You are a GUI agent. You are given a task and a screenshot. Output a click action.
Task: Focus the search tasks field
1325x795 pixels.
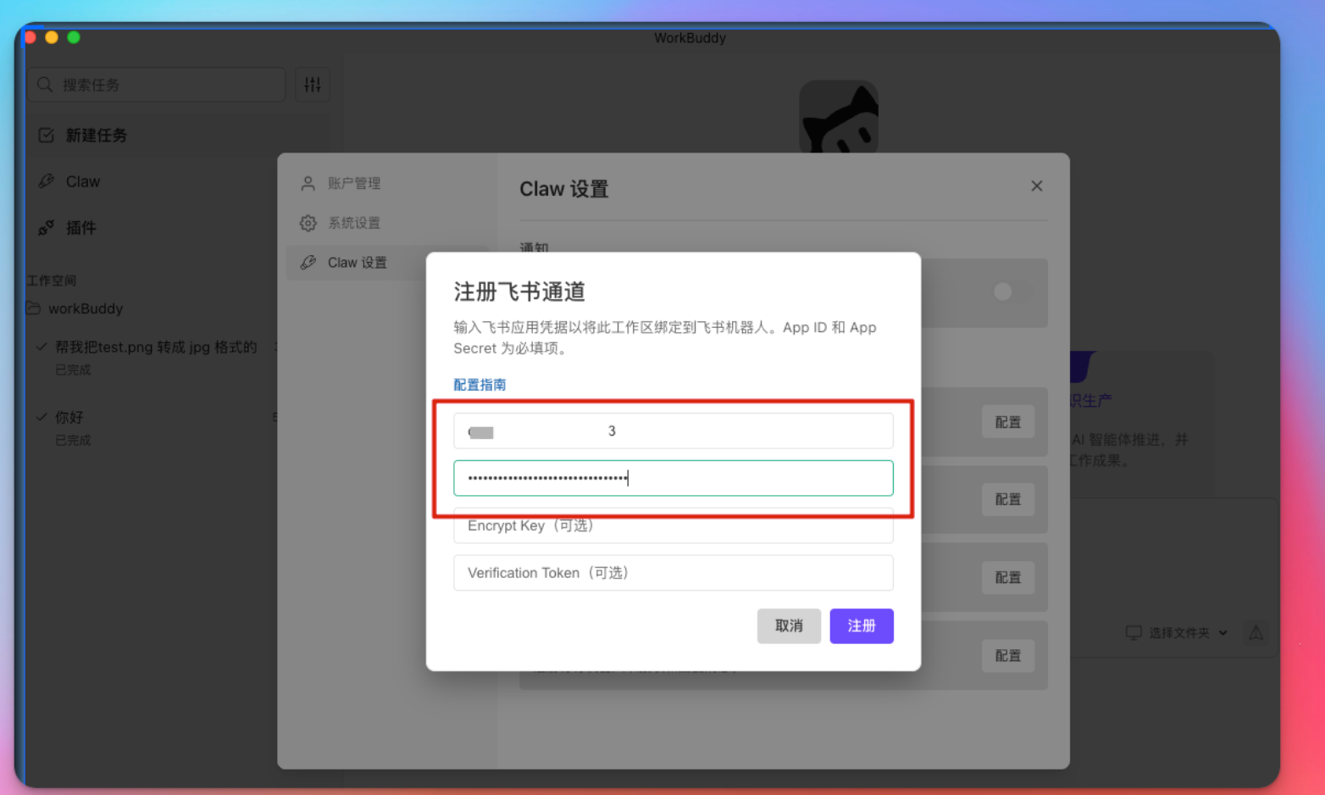click(x=157, y=85)
